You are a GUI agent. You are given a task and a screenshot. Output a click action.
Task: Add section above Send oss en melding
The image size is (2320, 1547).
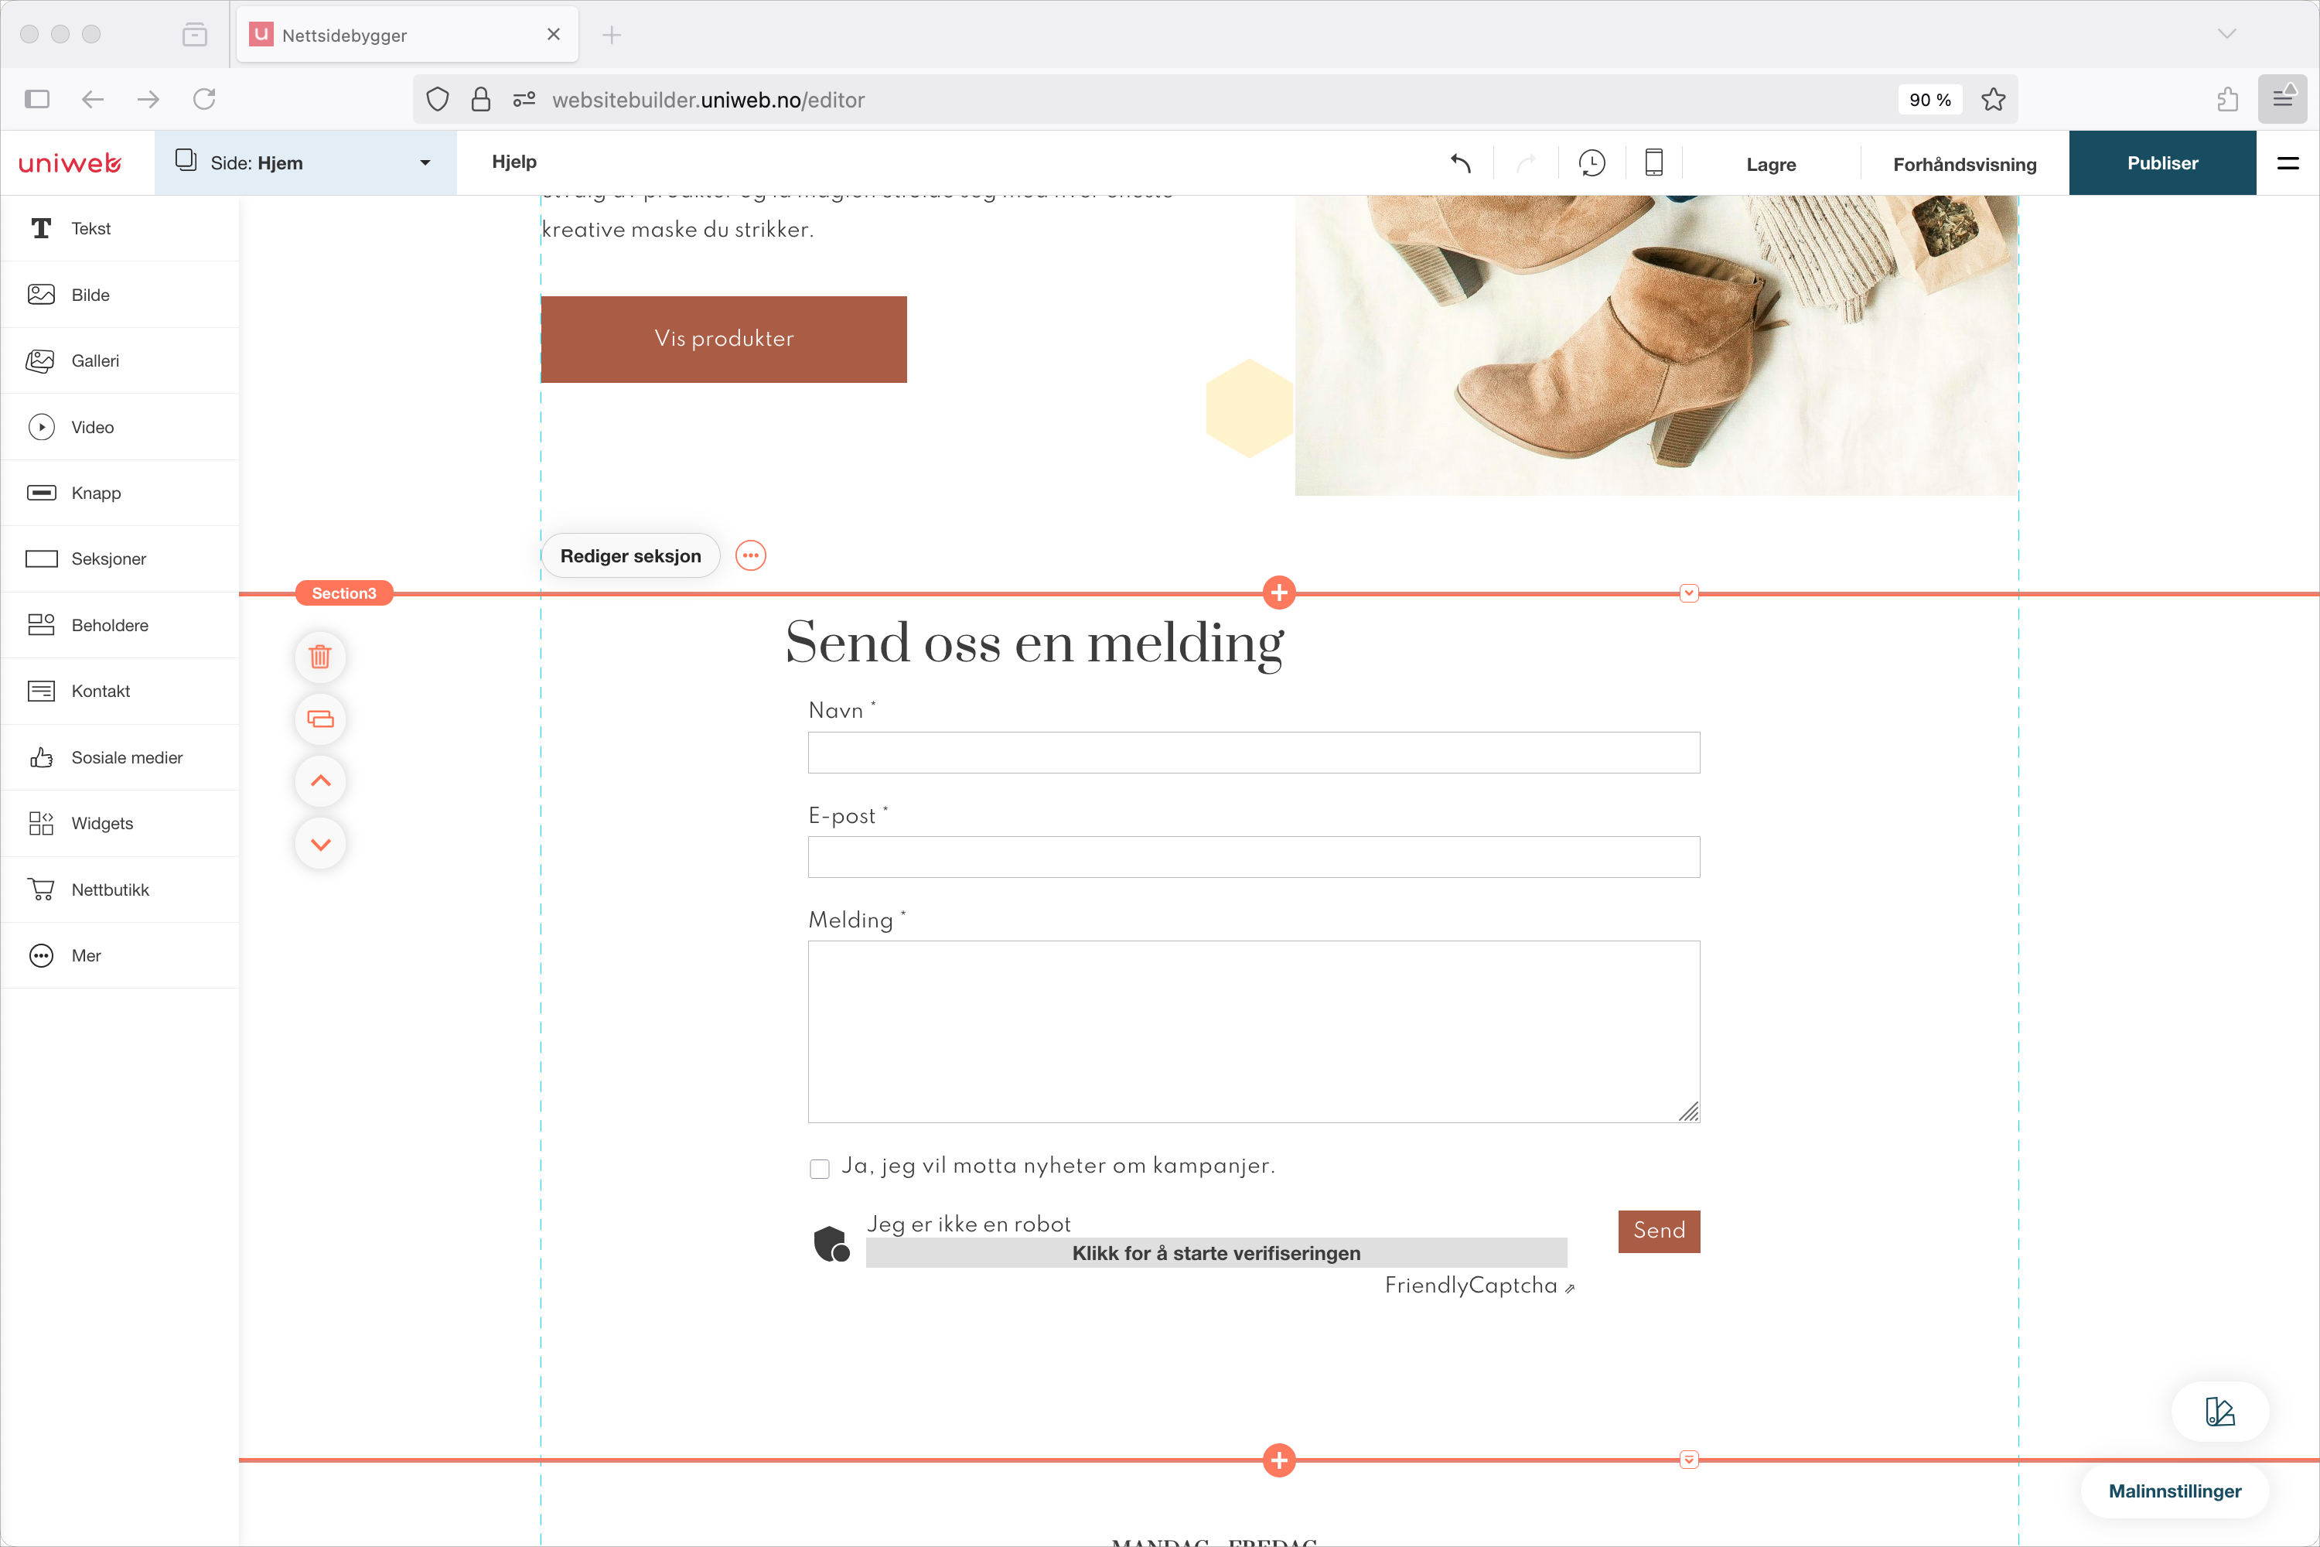pyautogui.click(x=1279, y=593)
